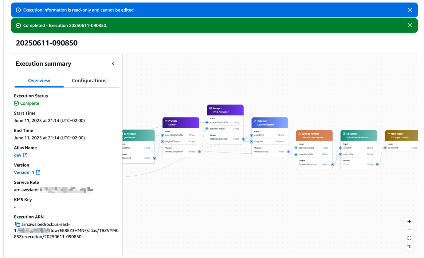Zoom into the flow canvas with the plus icon
The width and height of the screenshot is (424, 258).
(x=409, y=221)
